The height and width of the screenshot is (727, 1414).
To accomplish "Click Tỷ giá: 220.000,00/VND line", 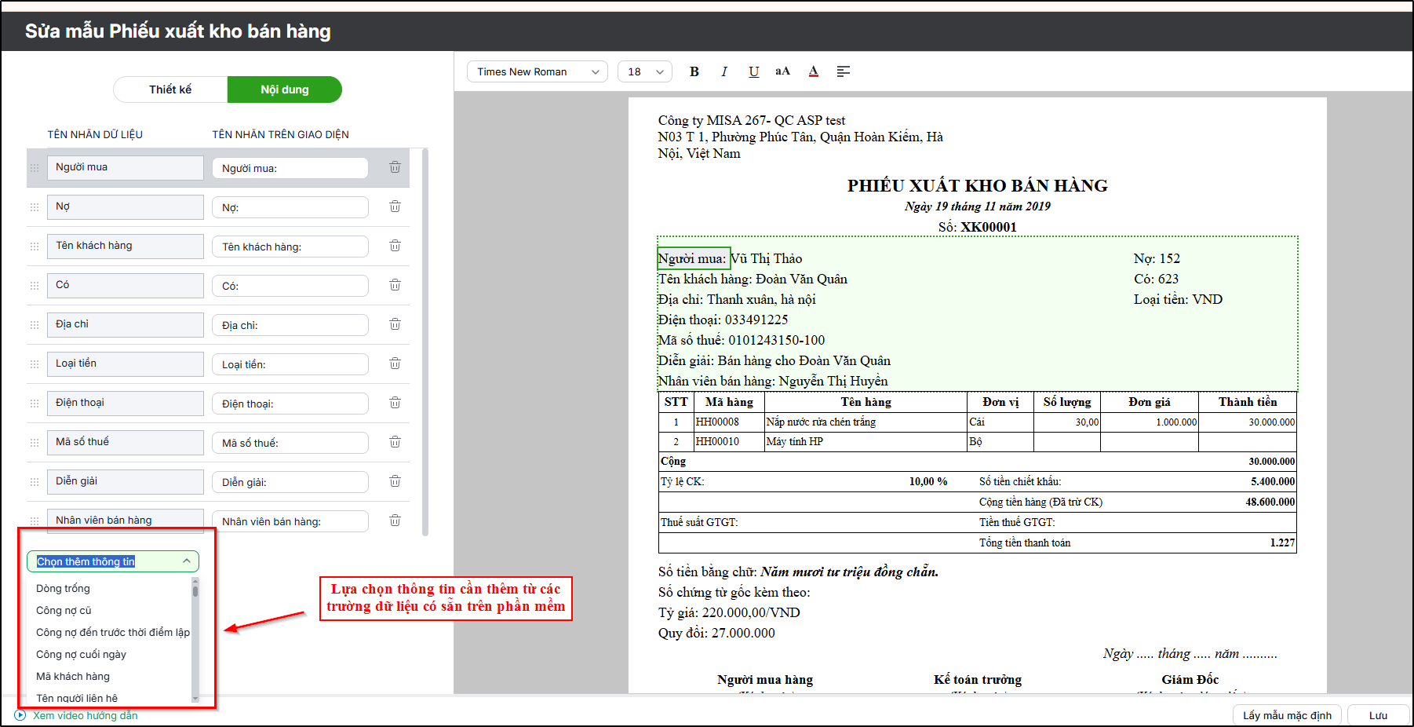I will (x=729, y=612).
